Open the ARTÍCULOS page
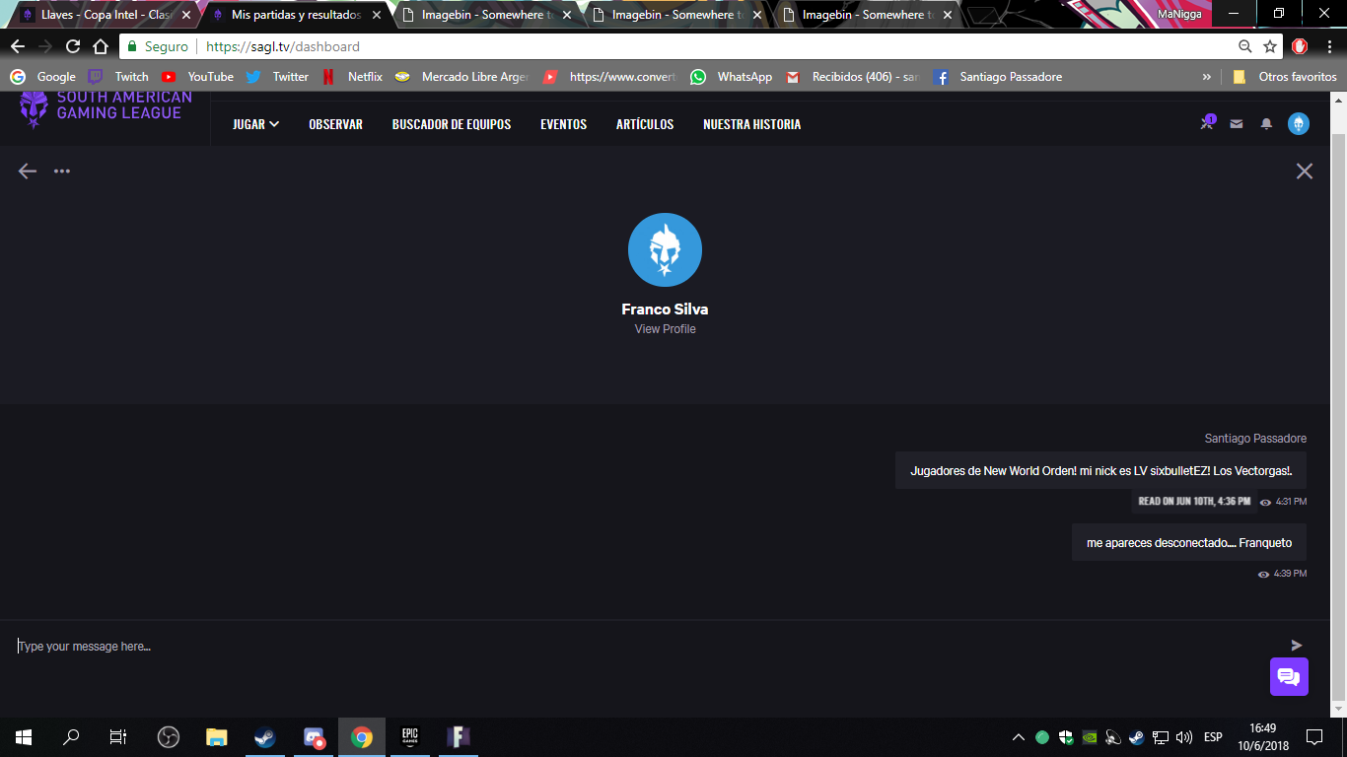1347x757 pixels. coord(645,124)
